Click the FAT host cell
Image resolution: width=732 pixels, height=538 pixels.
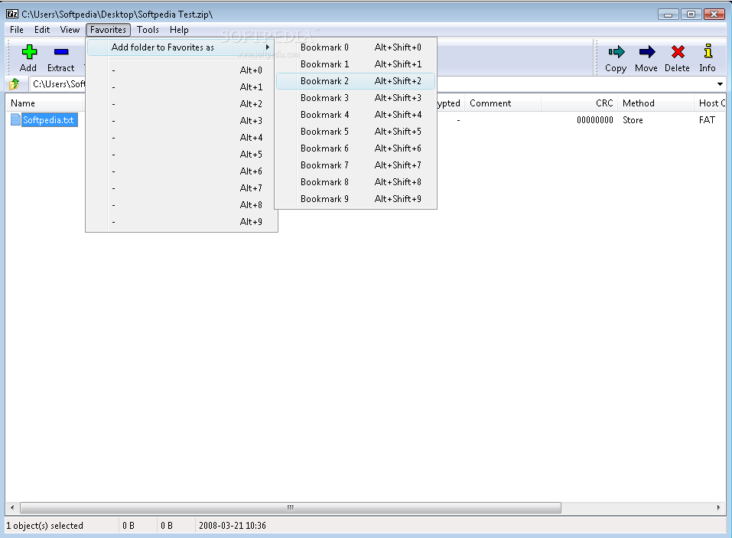coord(707,120)
